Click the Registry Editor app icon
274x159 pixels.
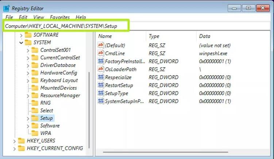tap(7, 8)
